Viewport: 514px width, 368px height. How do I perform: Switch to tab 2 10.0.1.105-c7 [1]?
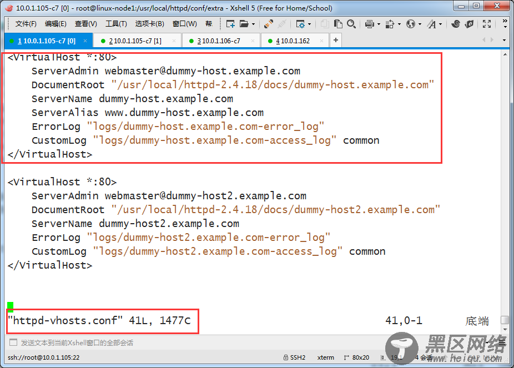137,41
